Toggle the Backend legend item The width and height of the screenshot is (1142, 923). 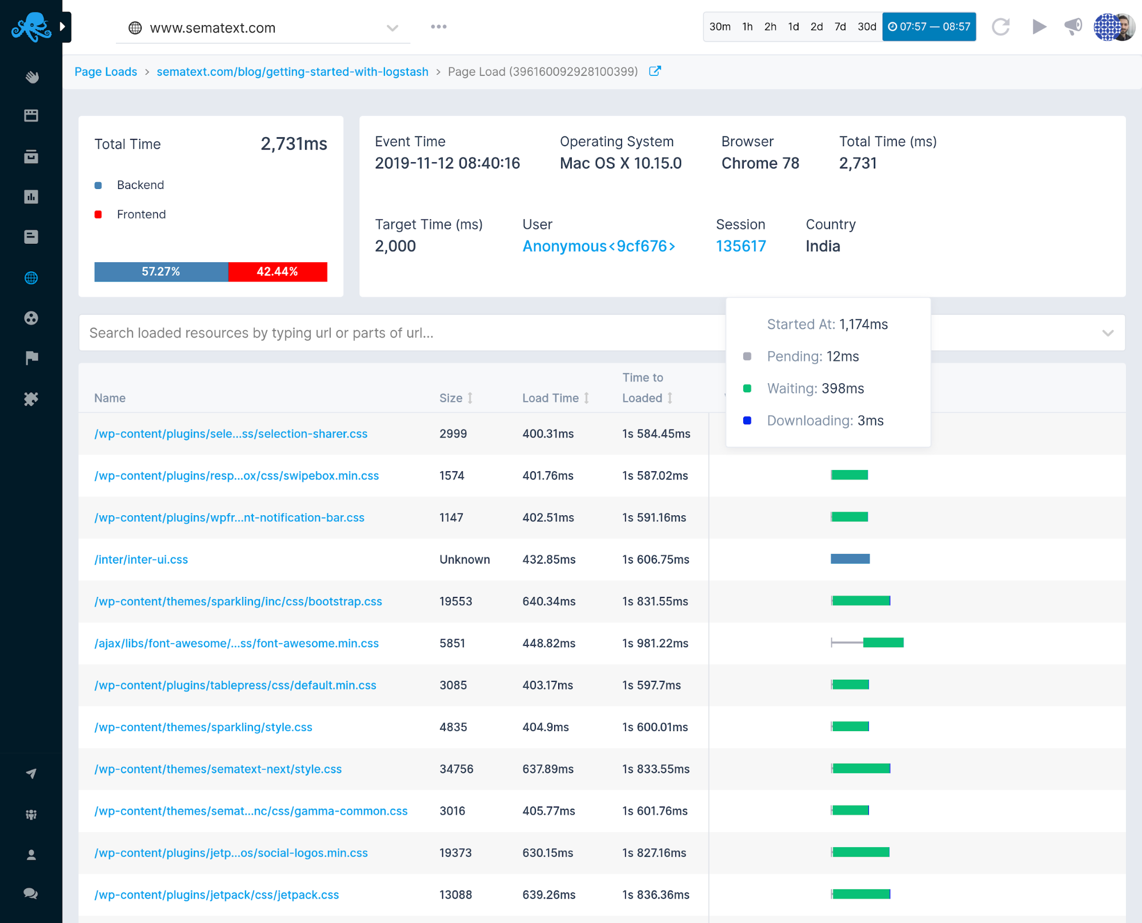pyautogui.click(x=130, y=185)
